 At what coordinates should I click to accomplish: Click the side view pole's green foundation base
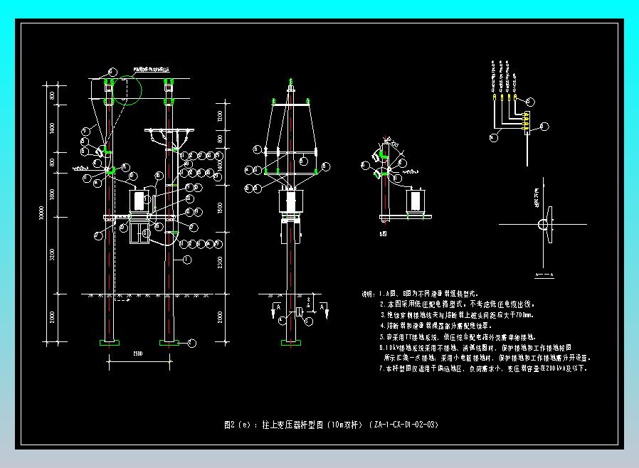[290, 343]
